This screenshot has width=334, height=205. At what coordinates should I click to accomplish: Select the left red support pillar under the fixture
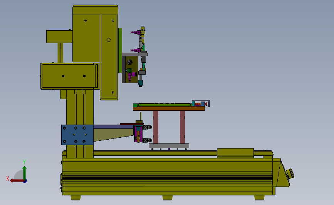click(x=156, y=127)
